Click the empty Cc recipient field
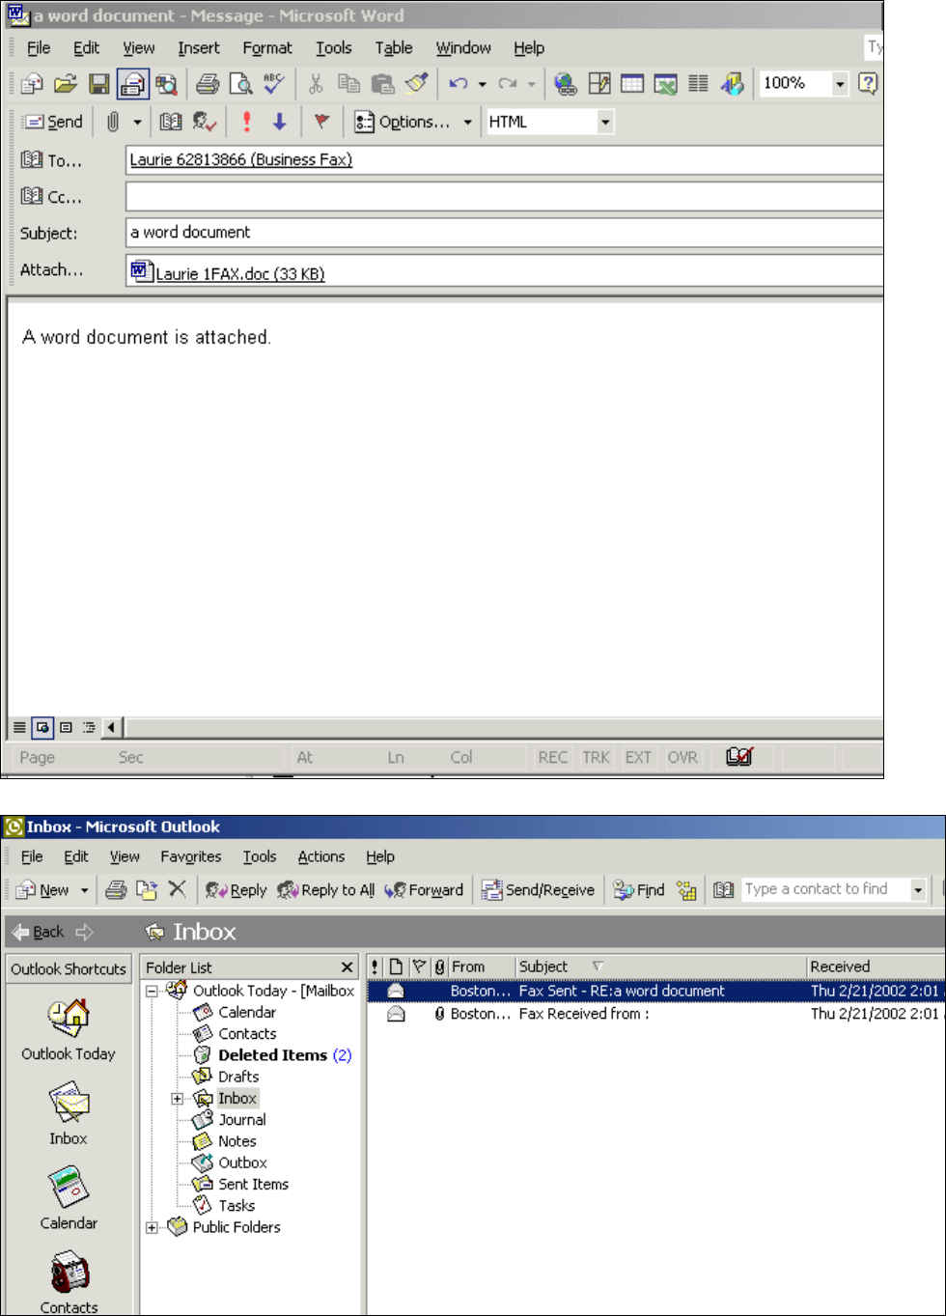946x1316 pixels. click(504, 197)
